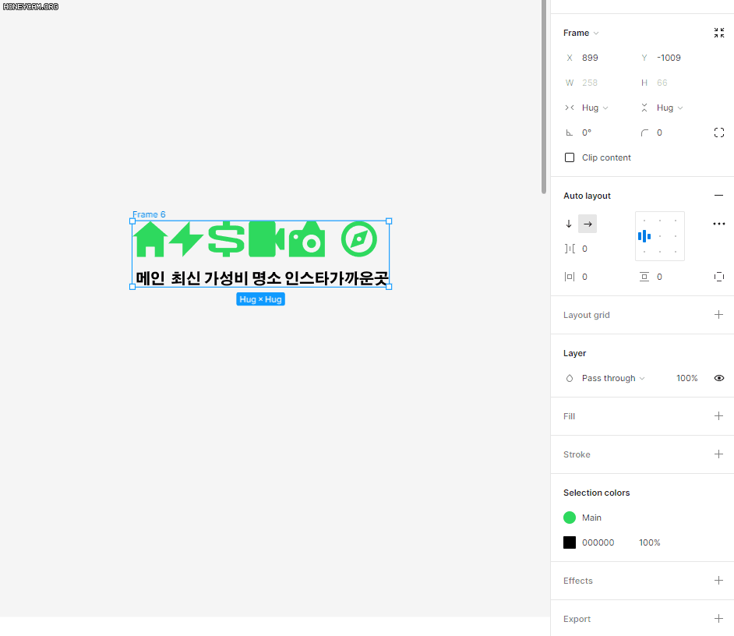Image resolution: width=734 pixels, height=636 pixels.
Task: Click the black 000000 color swatch
Action: point(570,542)
